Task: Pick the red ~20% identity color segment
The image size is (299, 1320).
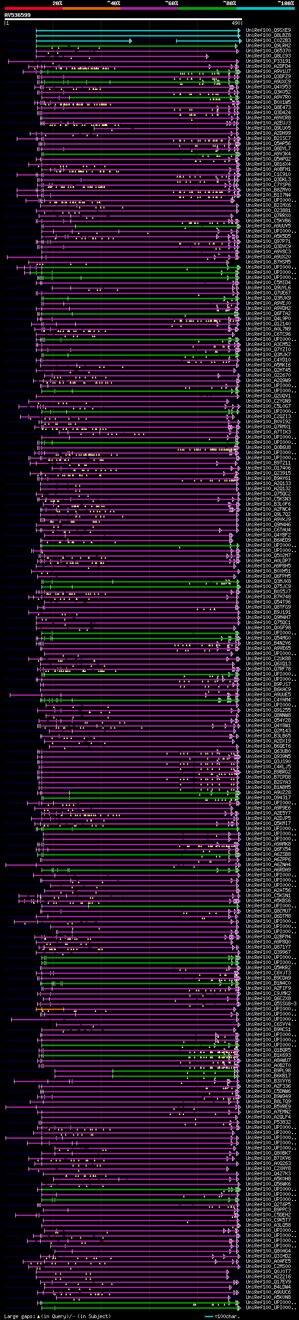Action: pyautogui.click(x=33, y=8)
